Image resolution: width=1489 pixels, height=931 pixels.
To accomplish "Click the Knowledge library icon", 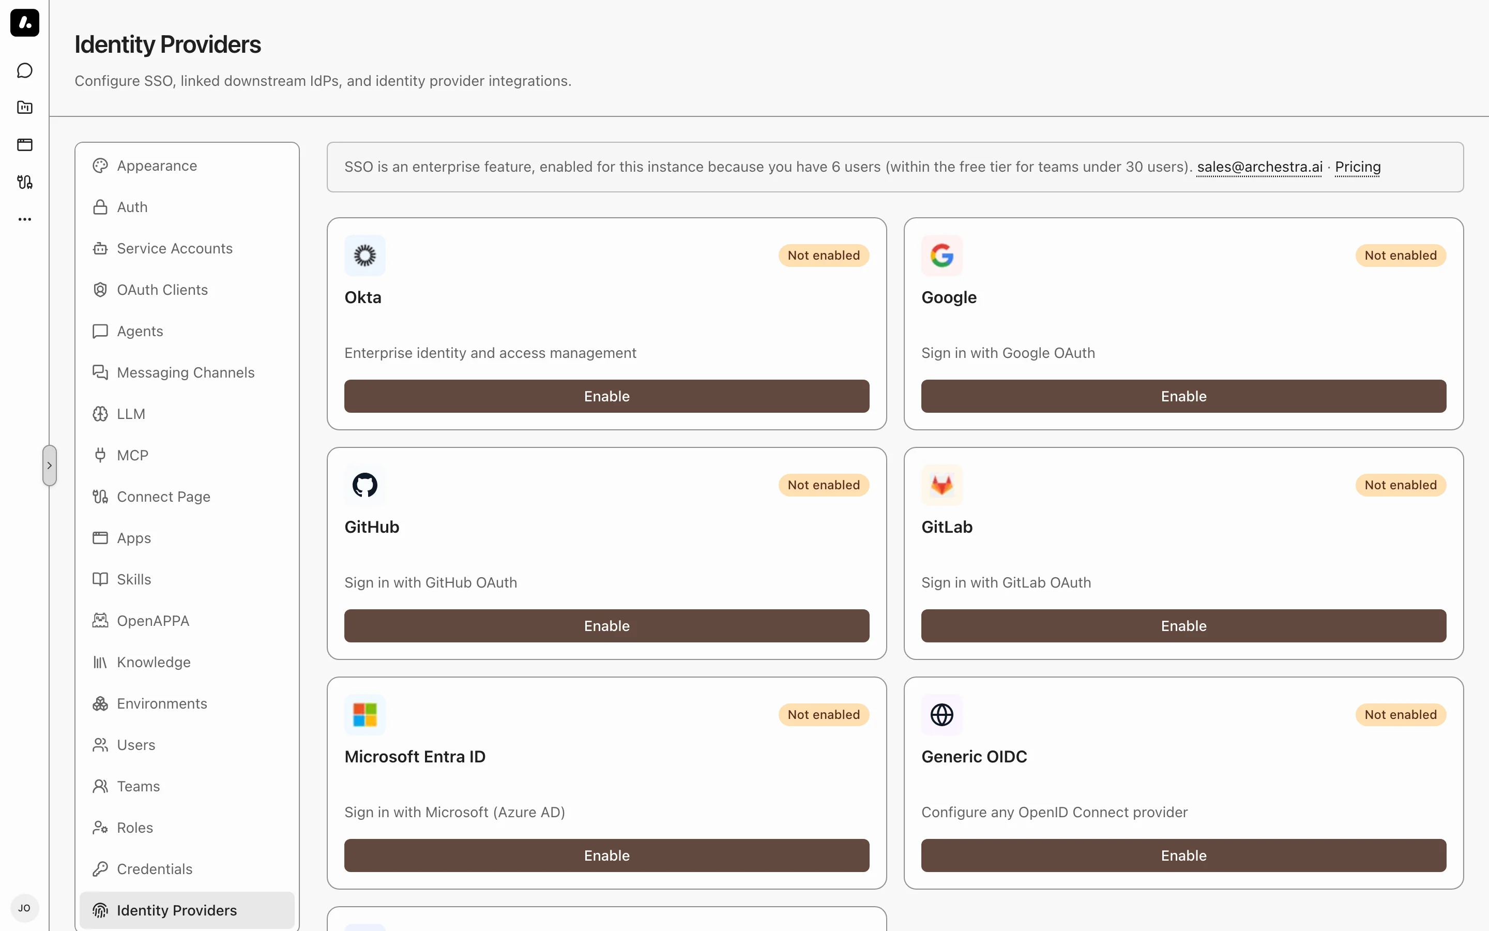I will click(100, 662).
